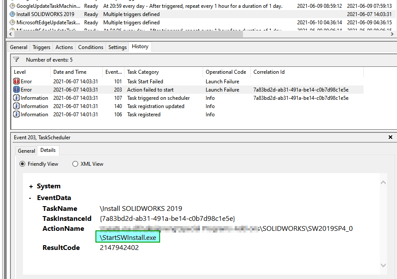Sort by Date and Time column header
The width and height of the screenshot is (397, 279).
click(76, 72)
